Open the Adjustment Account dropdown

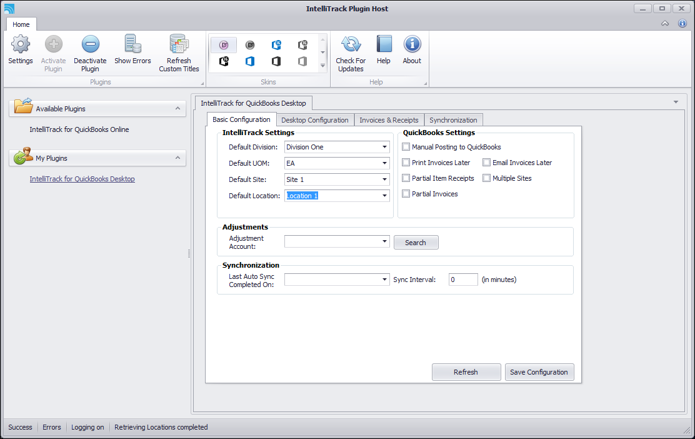pos(384,241)
